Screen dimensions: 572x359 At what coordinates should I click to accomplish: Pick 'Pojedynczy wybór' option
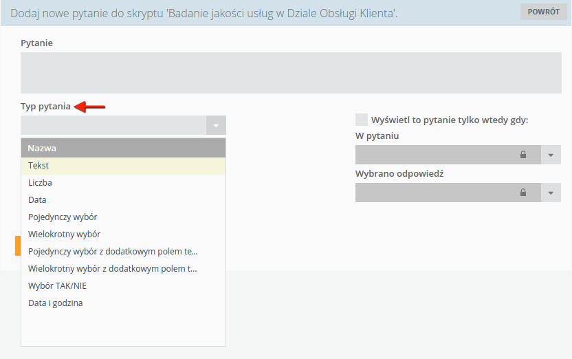[x=123, y=217]
